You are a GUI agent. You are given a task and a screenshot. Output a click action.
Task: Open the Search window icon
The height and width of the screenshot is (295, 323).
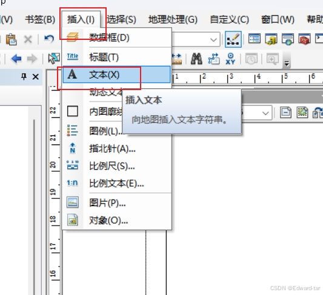(x=288, y=39)
